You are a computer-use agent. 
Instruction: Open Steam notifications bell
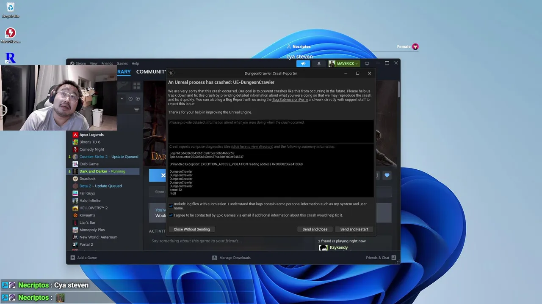point(319,63)
